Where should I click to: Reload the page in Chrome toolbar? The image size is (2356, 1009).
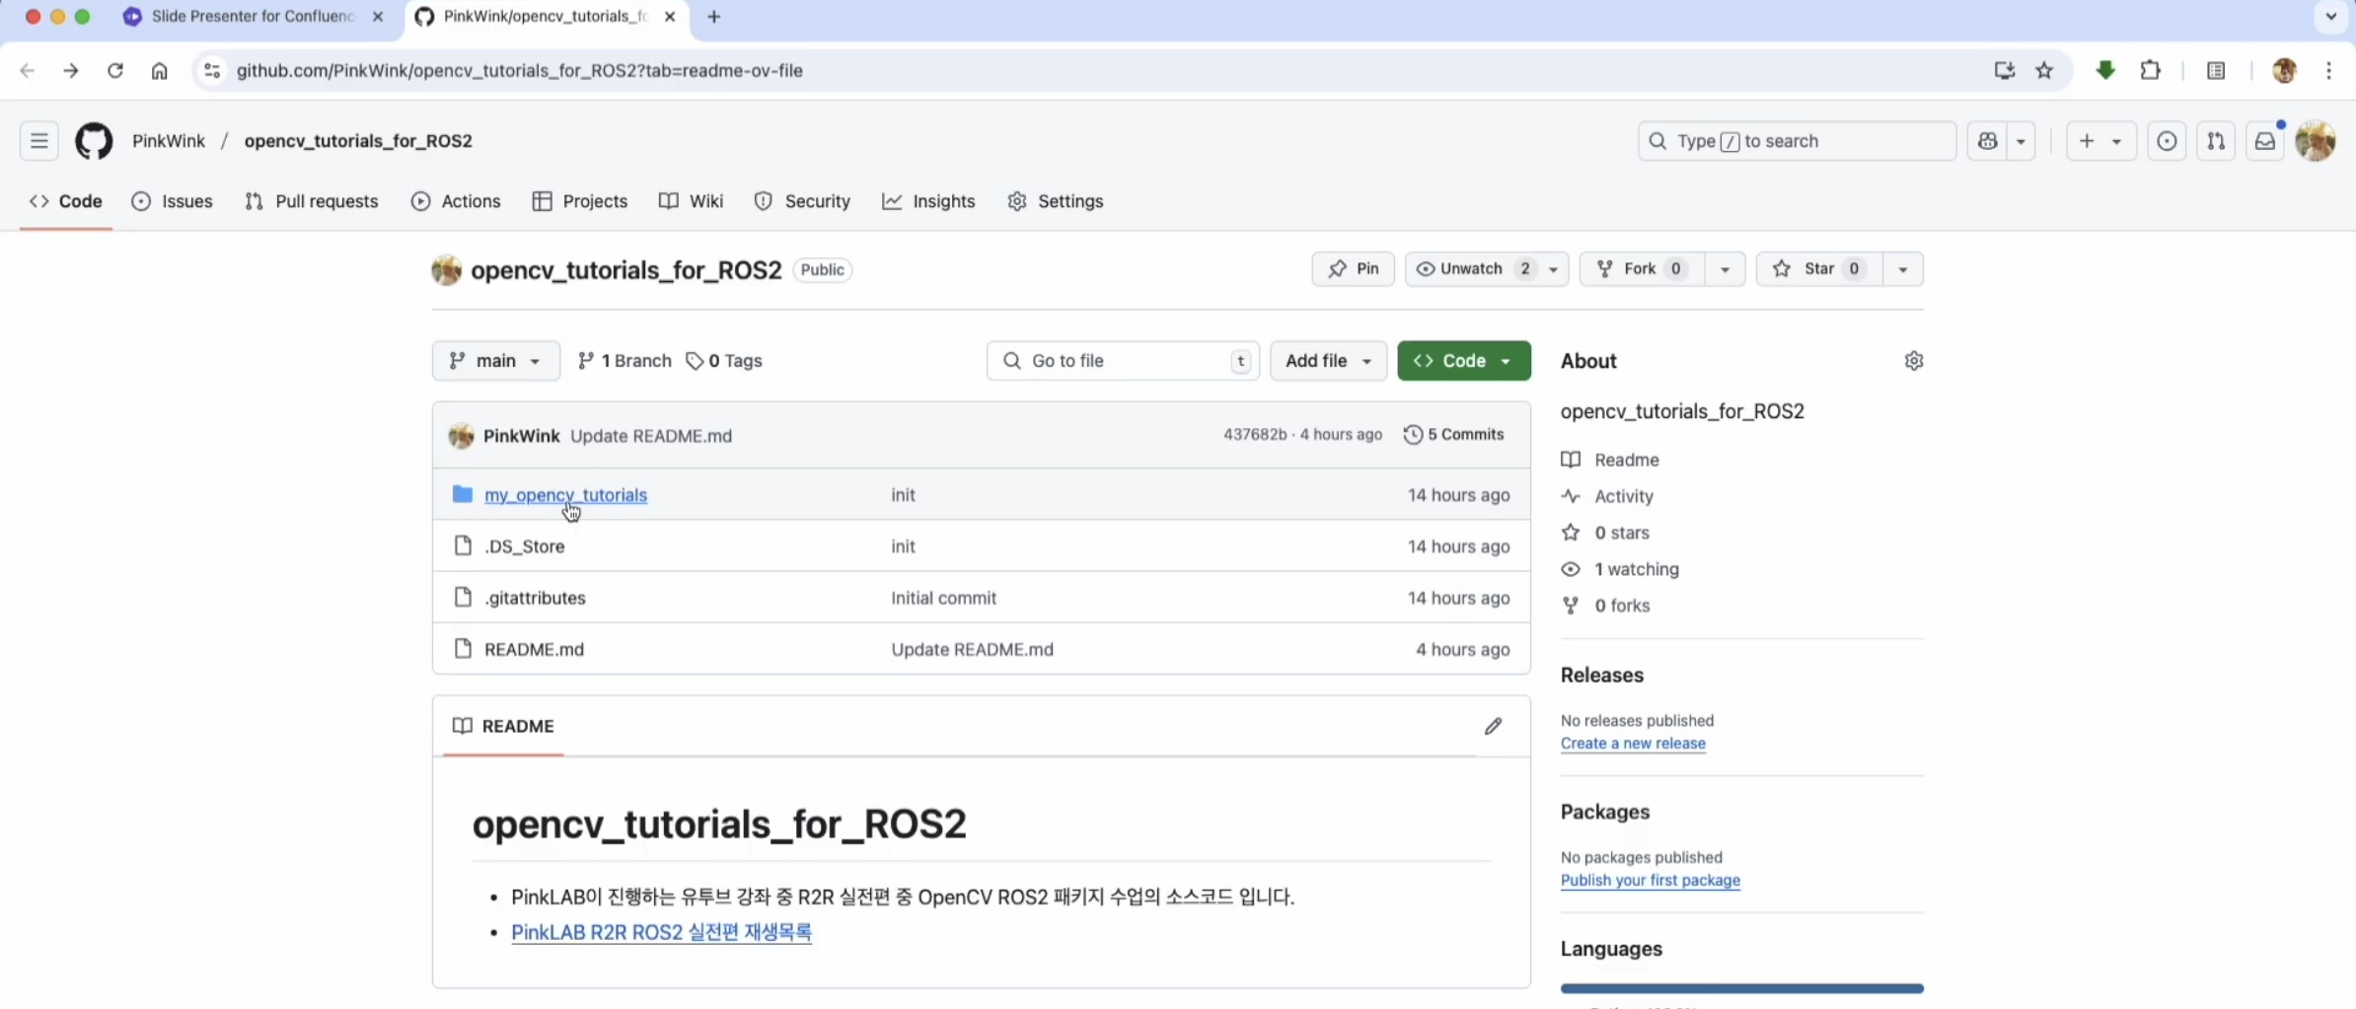coord(115,70)
